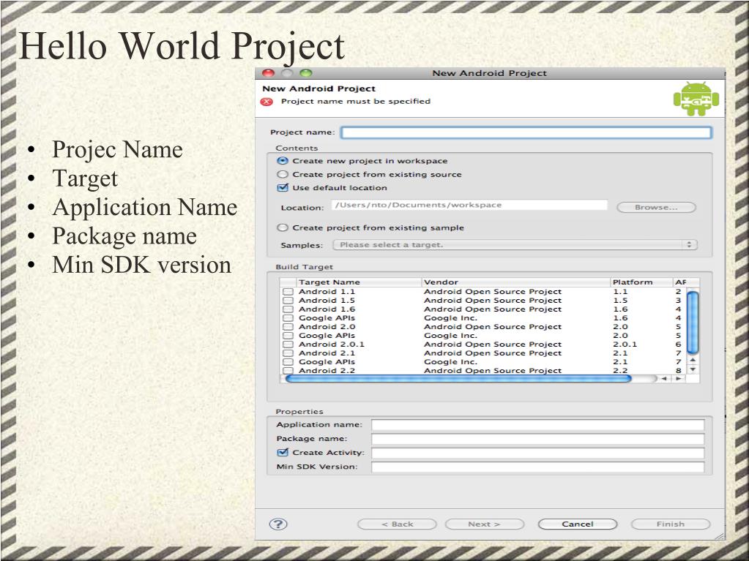
Task: Select Create project from existing source
Action: pyautogui.click(x=283, y=174)
